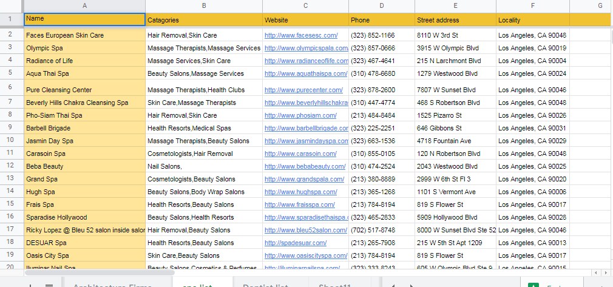Select the 'Barbell Brigade' cell
Screen dimensions: 613x287
pos(84,128)
